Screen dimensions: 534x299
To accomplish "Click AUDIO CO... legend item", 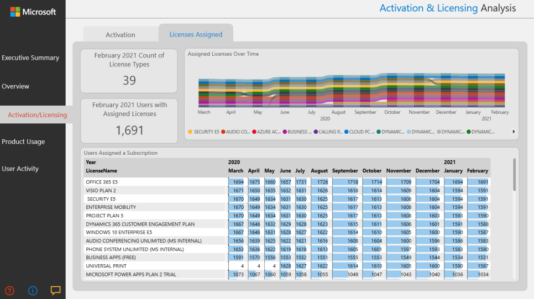I will 235,132.
